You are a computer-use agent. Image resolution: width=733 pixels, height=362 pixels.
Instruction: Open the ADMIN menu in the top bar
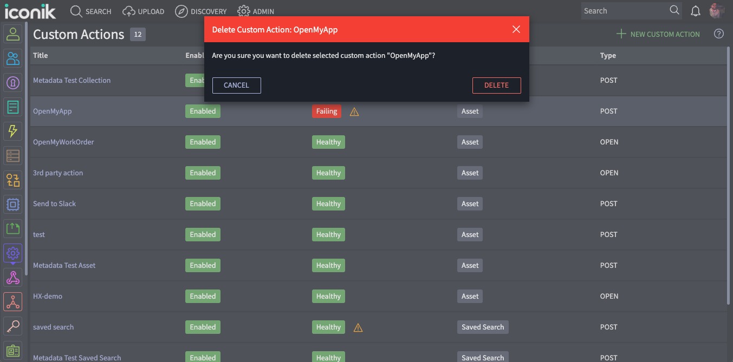(255, 11)
